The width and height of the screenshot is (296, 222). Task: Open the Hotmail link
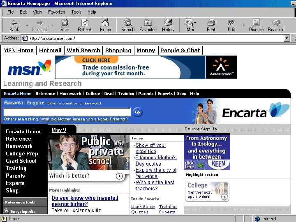click(x=50, y=51)
